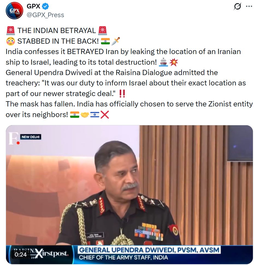Visit the @GPX_Press handle
The image size is (254, 265).
click(45, 15)
